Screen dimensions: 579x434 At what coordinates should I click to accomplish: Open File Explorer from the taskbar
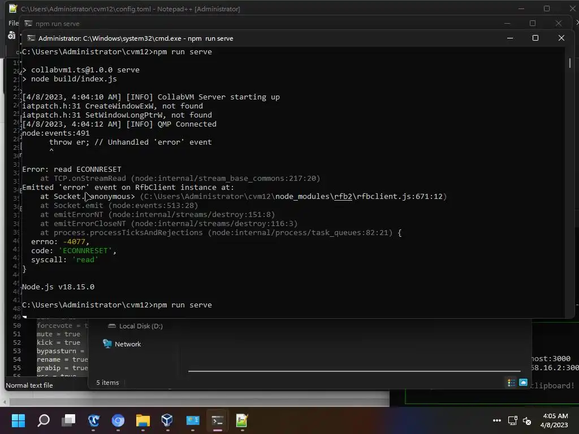tap(143, 420)
